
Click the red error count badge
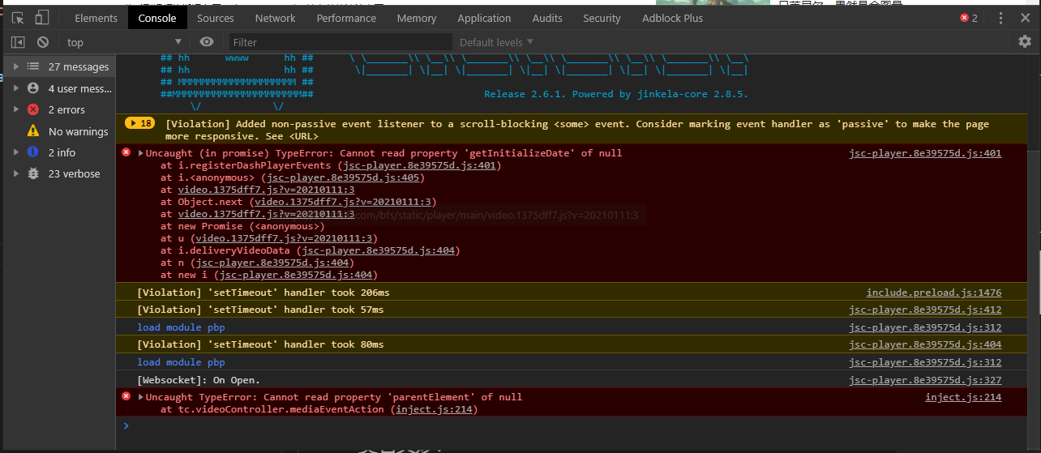point(969,18)
